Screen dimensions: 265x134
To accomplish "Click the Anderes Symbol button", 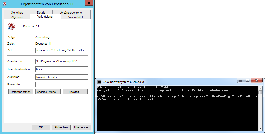I will [48, 92].
